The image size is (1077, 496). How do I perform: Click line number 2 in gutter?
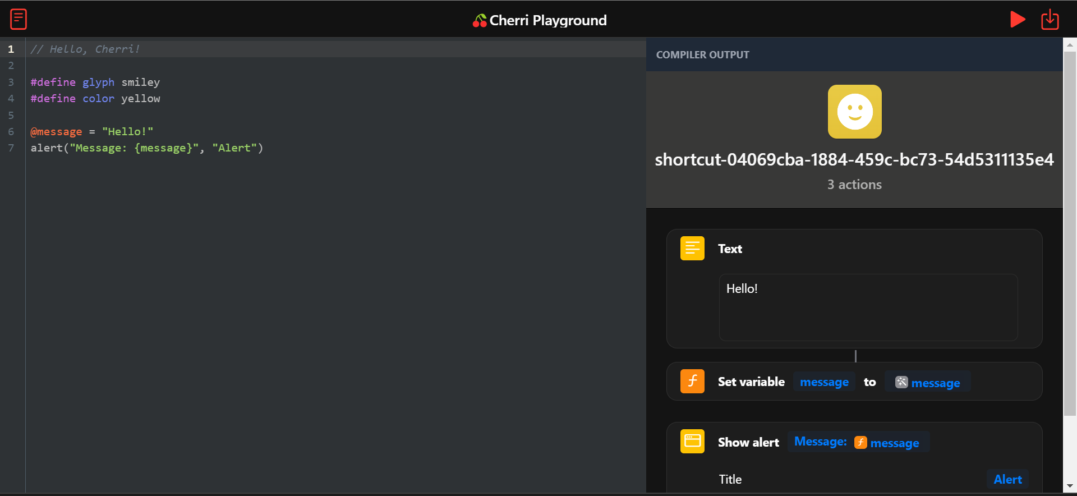11,66
